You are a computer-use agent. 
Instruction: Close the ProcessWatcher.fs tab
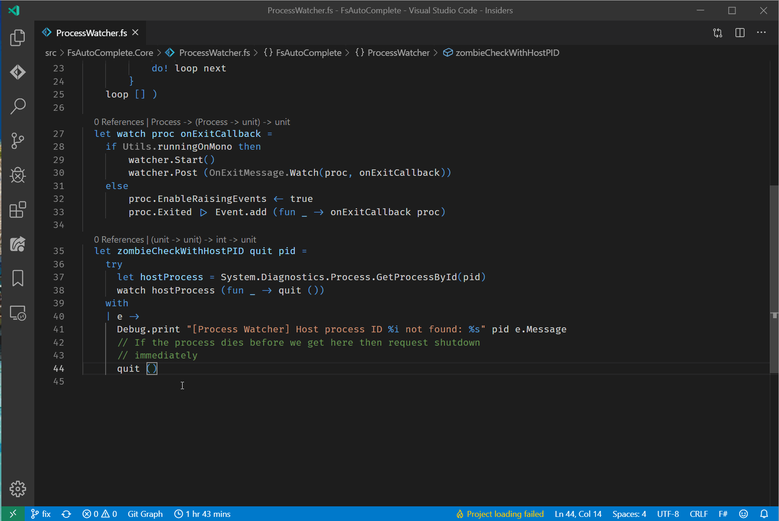pos(135,33)
